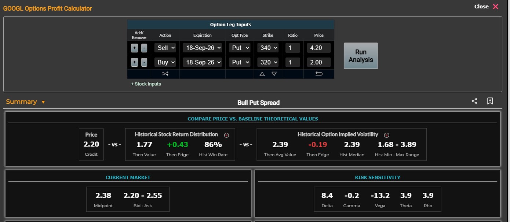Open the Sell action dropdown
The height and width of the screenshot is (222, 510).
click(x=165, y=48)
